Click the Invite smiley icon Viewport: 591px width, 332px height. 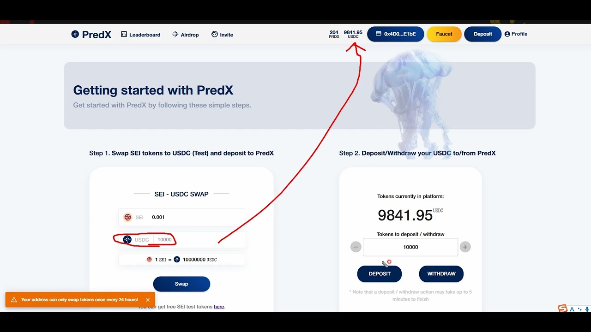click(215, 34)
